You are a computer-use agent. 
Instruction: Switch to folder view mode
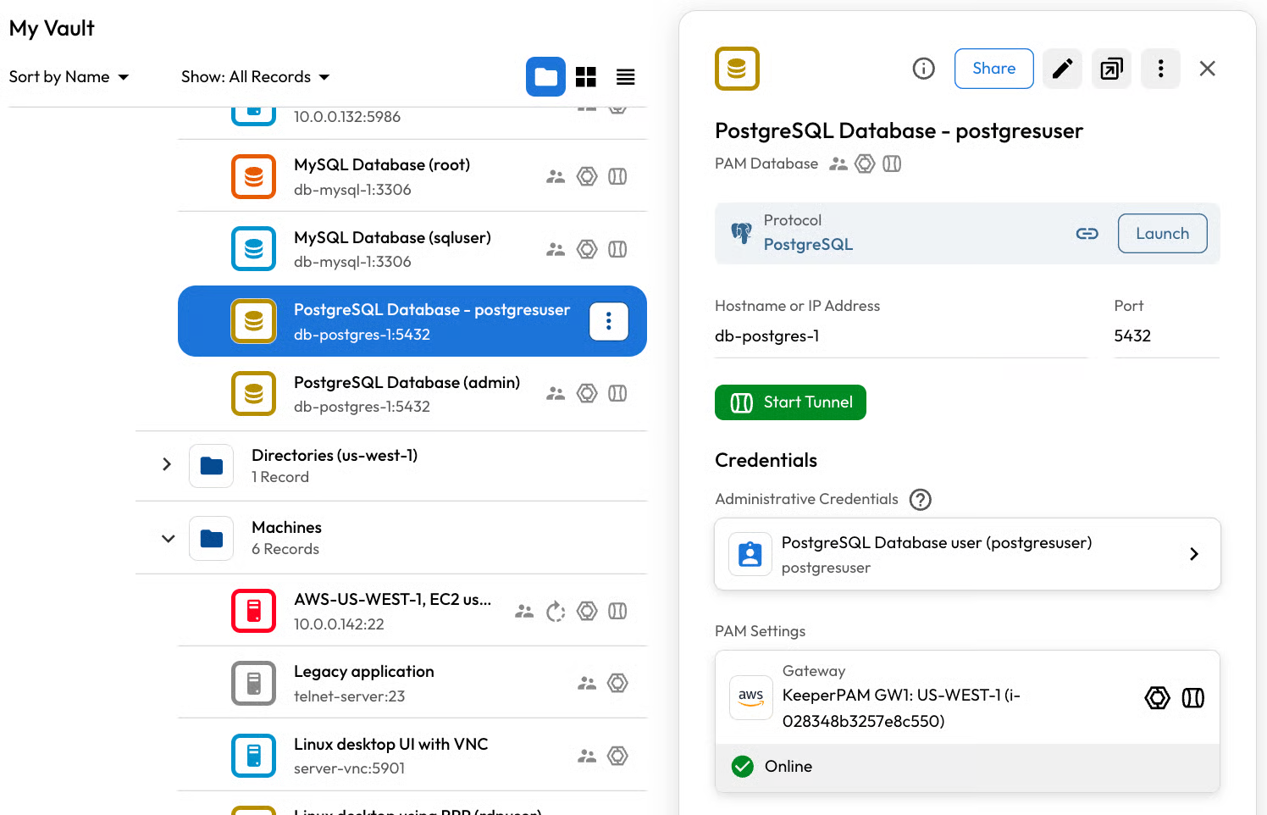click(x=545, y=77)
